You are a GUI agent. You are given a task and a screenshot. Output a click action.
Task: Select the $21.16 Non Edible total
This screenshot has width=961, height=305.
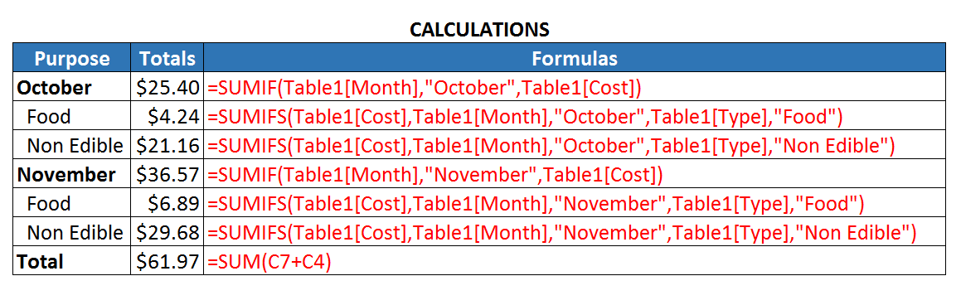(167, 145)
